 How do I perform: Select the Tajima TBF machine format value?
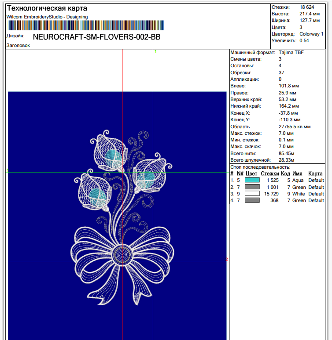[x=291, y=52]
